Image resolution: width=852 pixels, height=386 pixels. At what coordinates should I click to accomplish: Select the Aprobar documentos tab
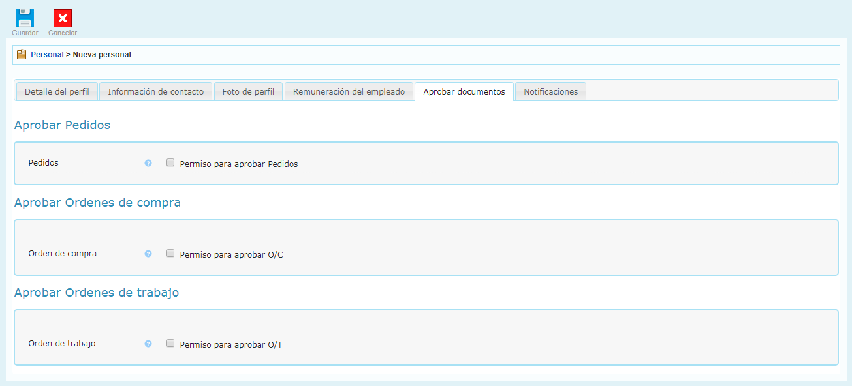point(464,92)
